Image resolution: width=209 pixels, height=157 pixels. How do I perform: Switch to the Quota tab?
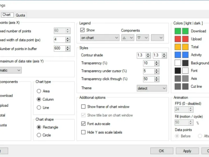coord(20,15)
